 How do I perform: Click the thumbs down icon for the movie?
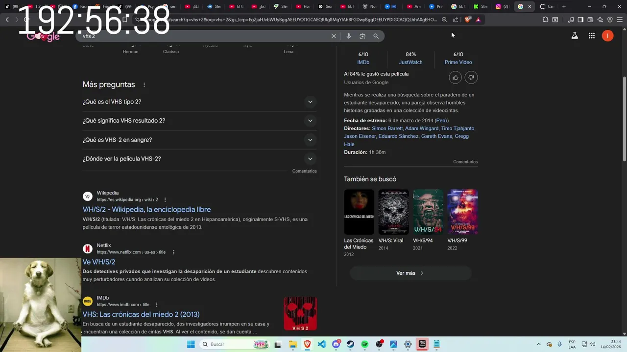click(x=471, y=77)
